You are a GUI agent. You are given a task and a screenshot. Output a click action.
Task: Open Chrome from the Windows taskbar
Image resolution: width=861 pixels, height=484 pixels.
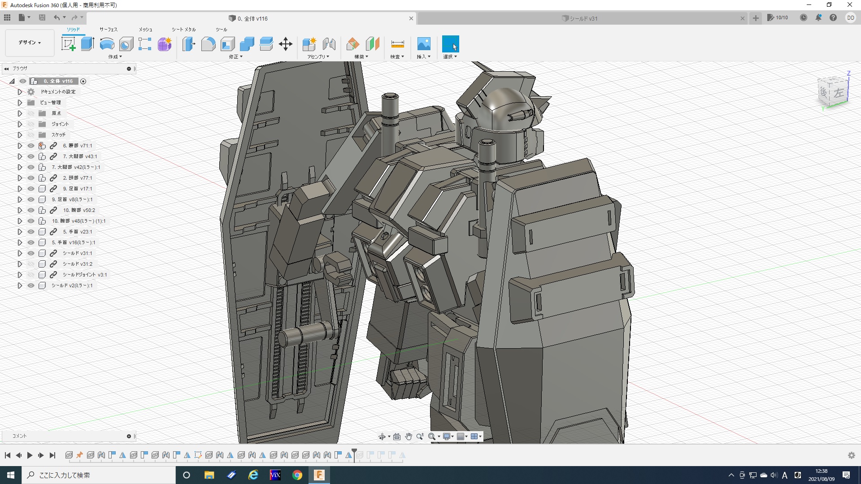click(297, 475)
